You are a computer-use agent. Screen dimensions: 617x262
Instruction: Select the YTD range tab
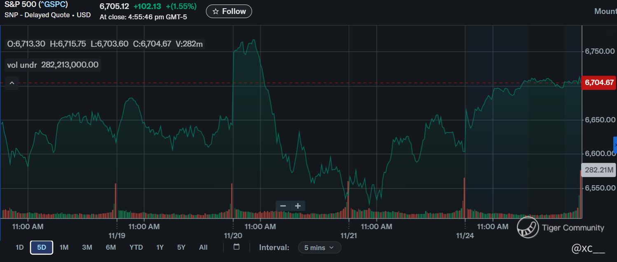[x=136, y=248]
